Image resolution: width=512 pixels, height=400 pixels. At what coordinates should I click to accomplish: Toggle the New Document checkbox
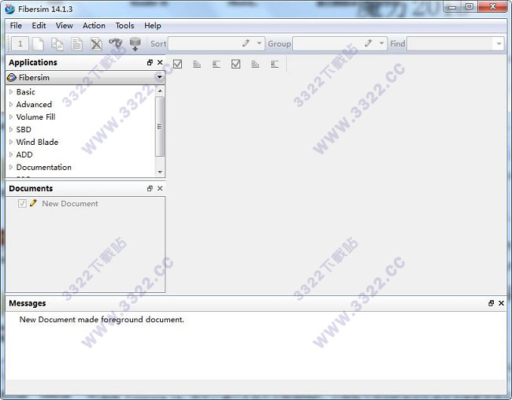[x=22, y=203]
